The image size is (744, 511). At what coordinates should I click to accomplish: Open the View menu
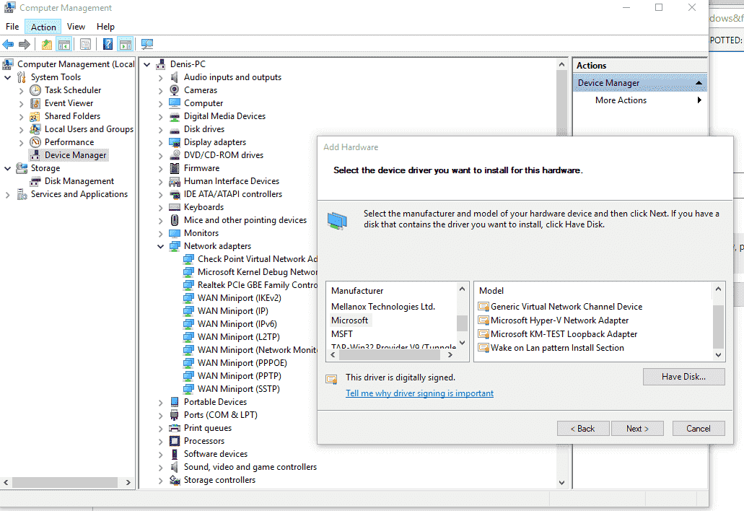pos(76,27)
